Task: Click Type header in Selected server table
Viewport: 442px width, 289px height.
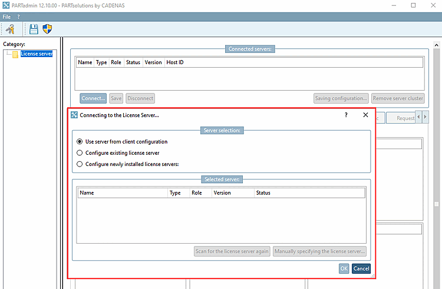Action: tap(179, 193)
